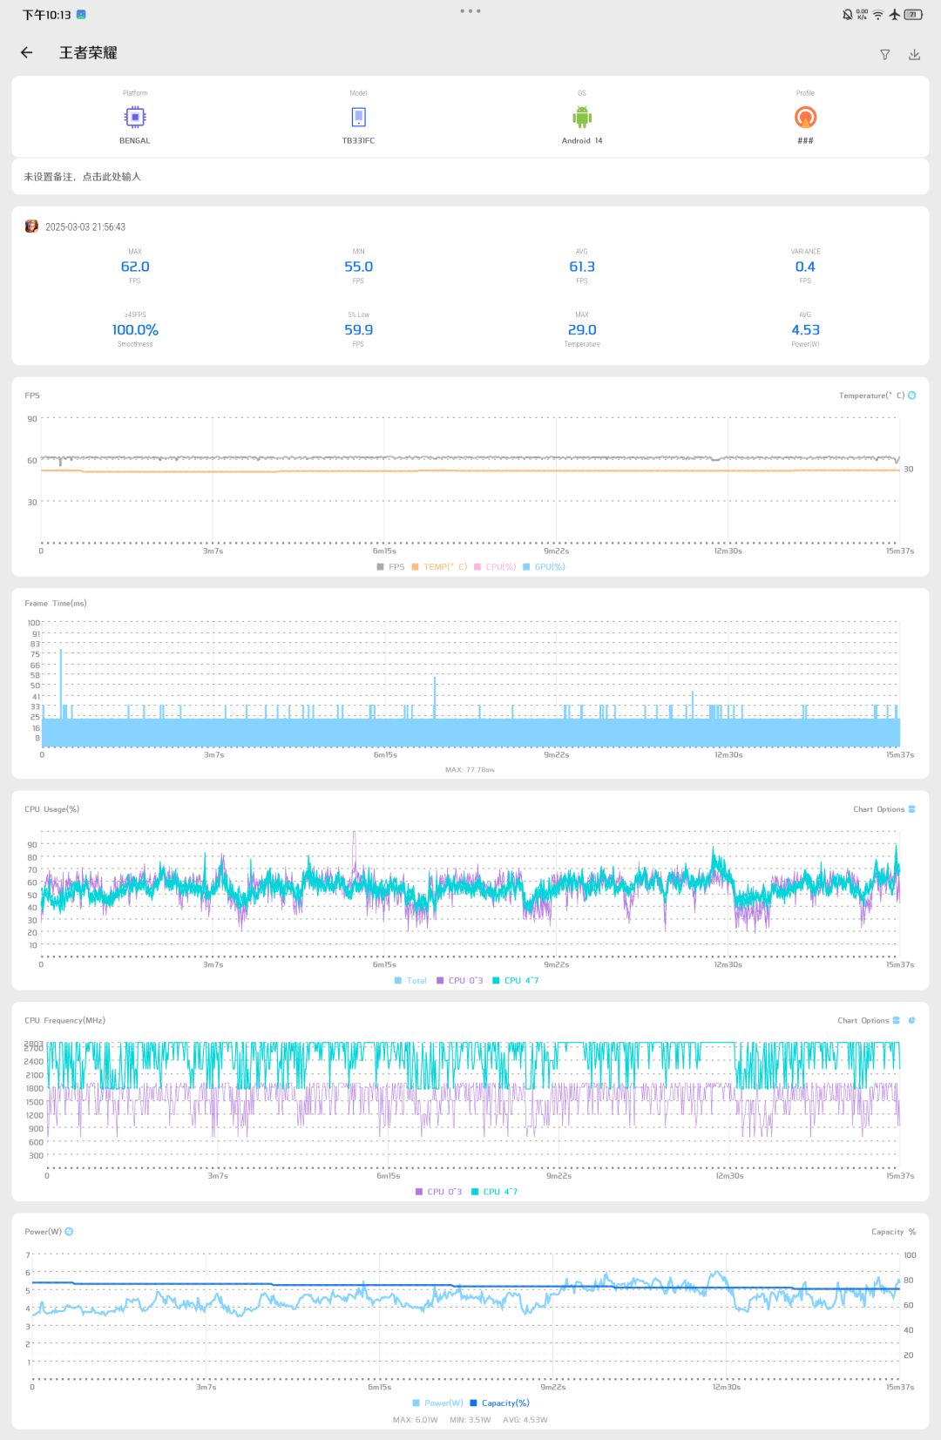This screenshot has width=941, height=1440.
Task: Click the game icon beside the session date
Action: pyautogui.click(x=32, y=226)
